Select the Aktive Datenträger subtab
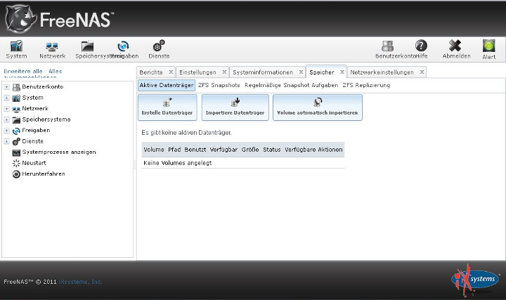 167,85
